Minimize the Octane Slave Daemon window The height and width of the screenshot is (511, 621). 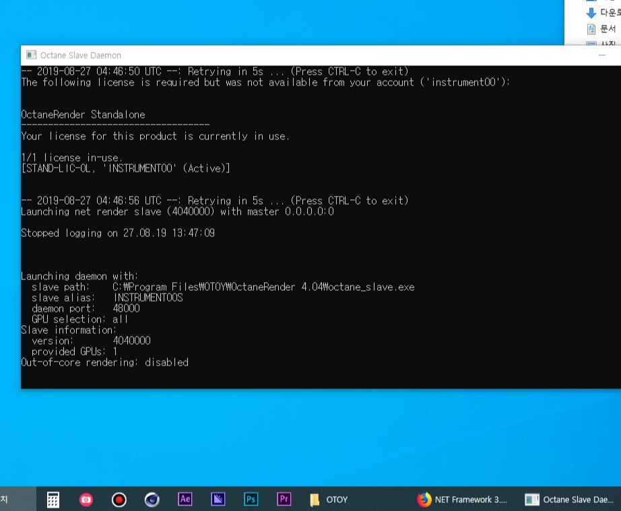tap(602, 55)
